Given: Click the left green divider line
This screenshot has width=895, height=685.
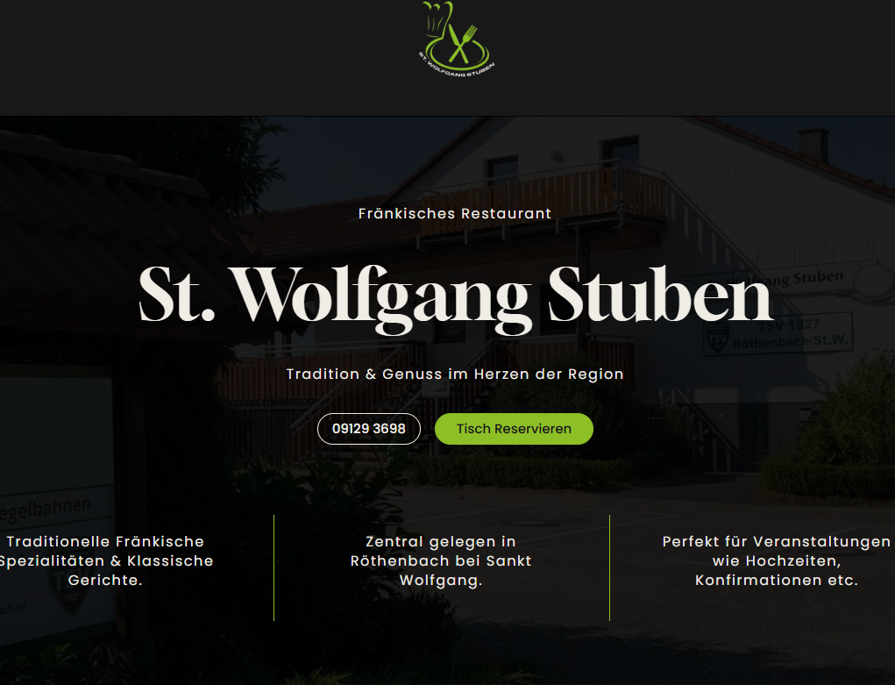Looking at the screenshot, I should 274,567.
